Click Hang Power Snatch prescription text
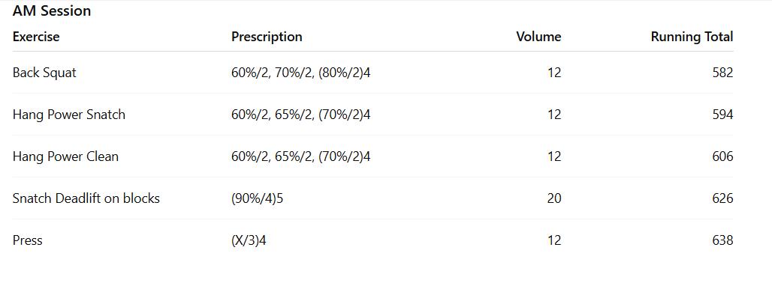This screenshot has height=286, width=772. pos(301,115)
